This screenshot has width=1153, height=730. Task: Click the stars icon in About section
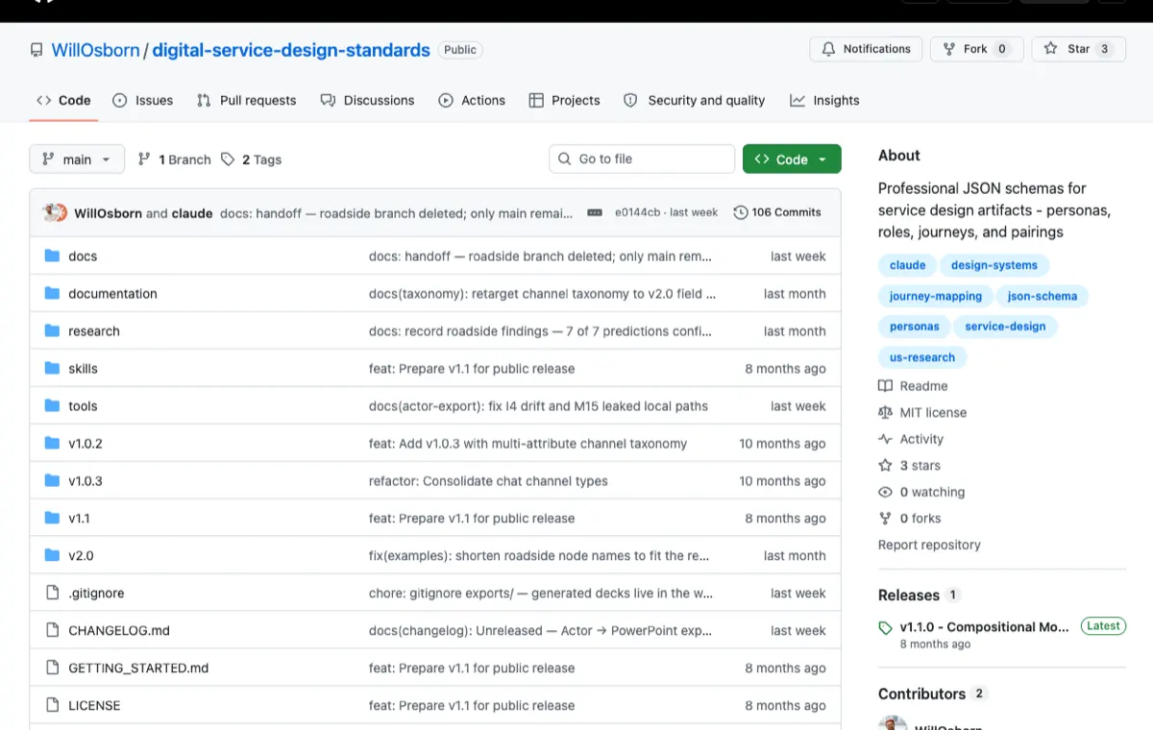(885, 466)
